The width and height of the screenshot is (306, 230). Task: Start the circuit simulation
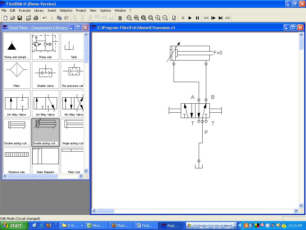[x=190, y=18]
